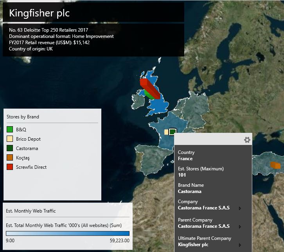Click the FY2017 Retail revenue line
Screen dimensions: 284x252
49,43
